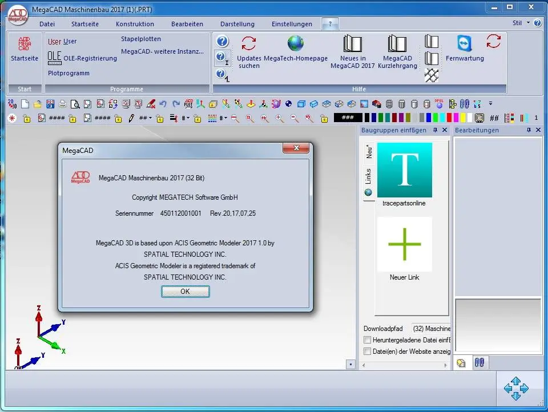The height and width of the screenshot is (412, 548).
Task: Select the pencil pen settings icon
Action: click(x=131, y=118)
